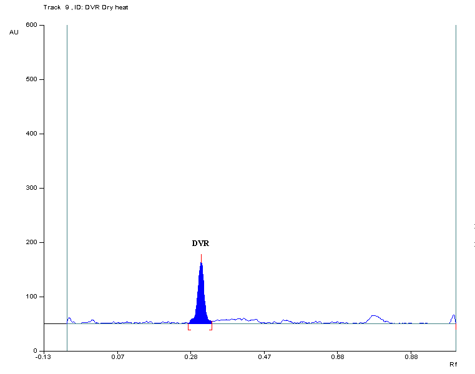Viewport: 475px width, 374px height.
Task: Click the 0.88 x-axis tick label
Action: click(x=411, y=357)
